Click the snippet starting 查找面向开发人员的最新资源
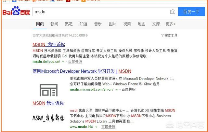 [x=122, y=81]
